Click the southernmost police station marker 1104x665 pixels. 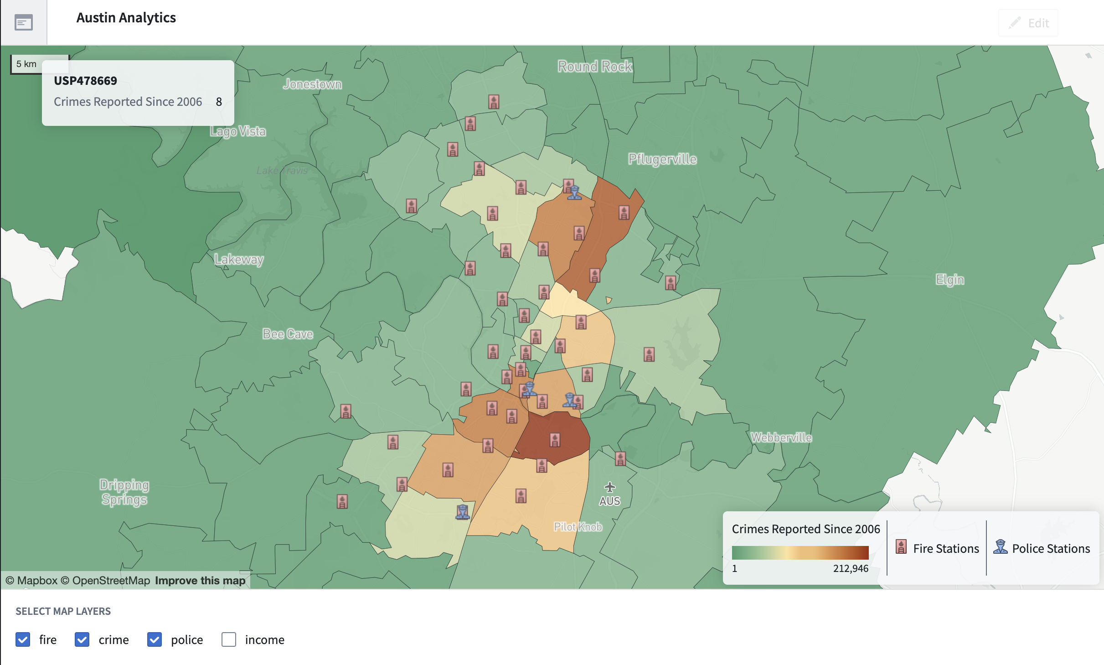click(x=463, y=512)
